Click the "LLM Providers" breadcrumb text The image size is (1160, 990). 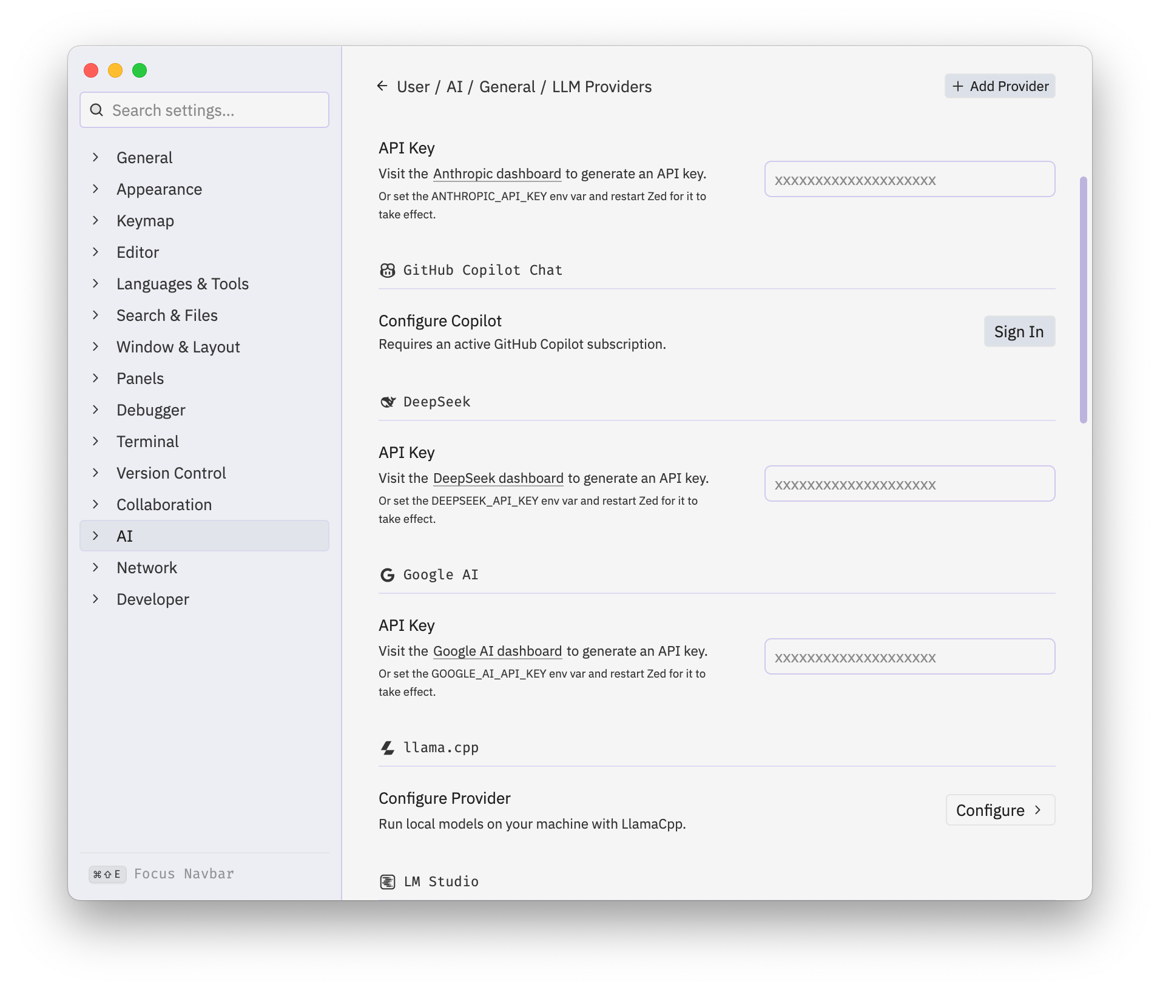(602, 87)
